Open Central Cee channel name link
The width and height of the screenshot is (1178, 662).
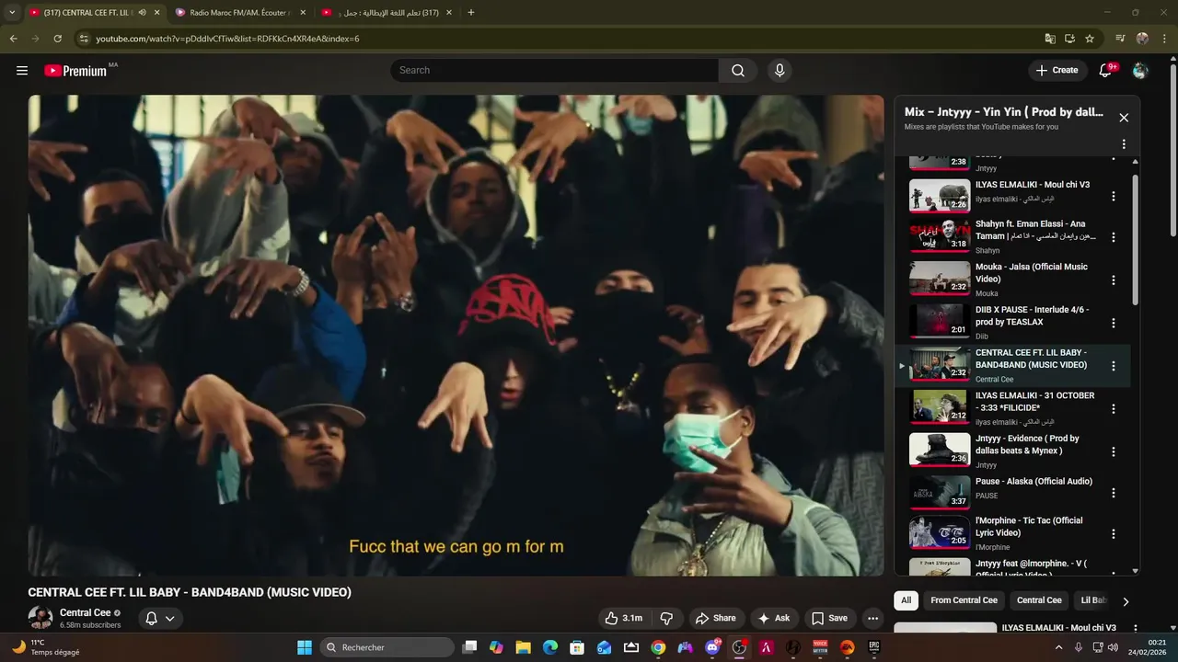tap(85, 613)
